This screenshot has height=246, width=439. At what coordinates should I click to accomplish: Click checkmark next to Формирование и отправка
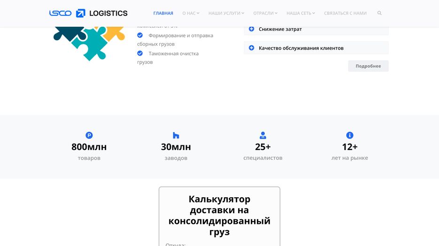click(x=140, y=35)
